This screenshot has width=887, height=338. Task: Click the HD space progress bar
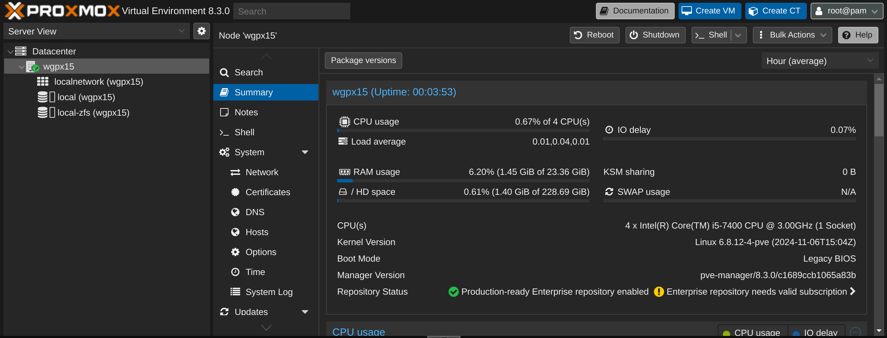click(463, 201)
